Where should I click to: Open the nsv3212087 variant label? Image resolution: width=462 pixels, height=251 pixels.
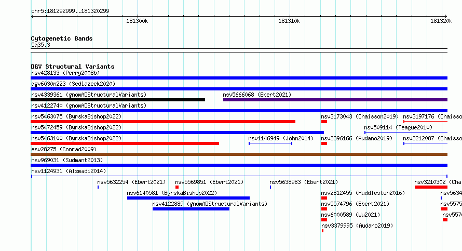tap(432, 138)
